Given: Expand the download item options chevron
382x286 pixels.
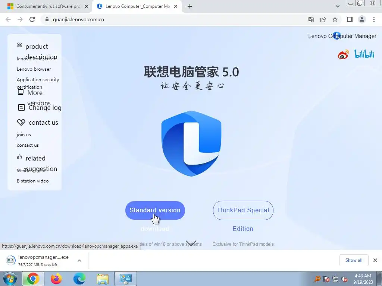Looking at the screenshot, I should tap(79, 261).
